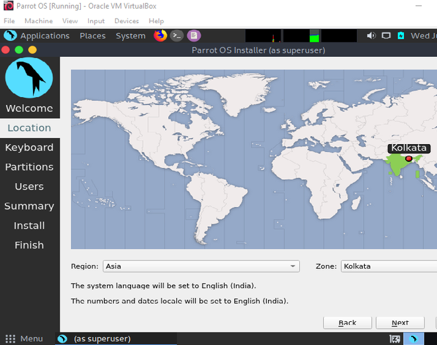Select the Location step in the sidebar

[29, 128]
